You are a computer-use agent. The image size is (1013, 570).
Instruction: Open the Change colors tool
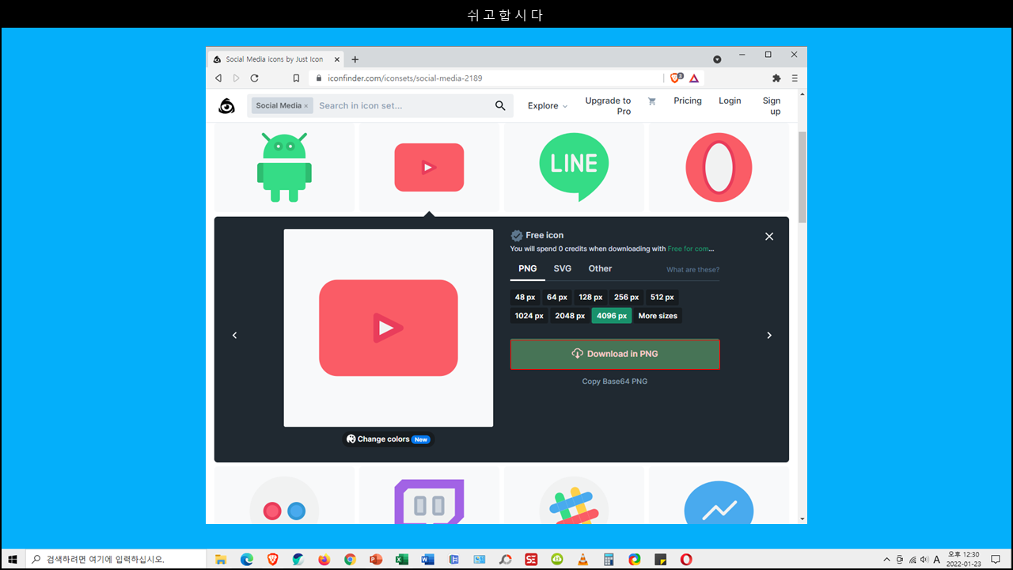tap(389, 439)
